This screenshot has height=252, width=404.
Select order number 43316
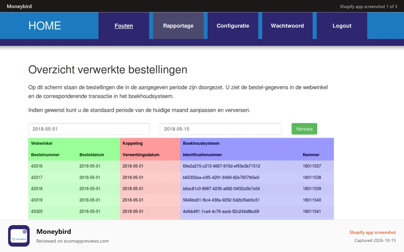37,166
